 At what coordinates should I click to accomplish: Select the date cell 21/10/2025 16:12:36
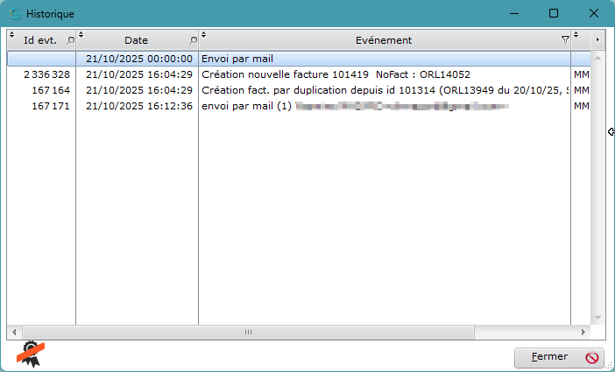tap(137, 106)
